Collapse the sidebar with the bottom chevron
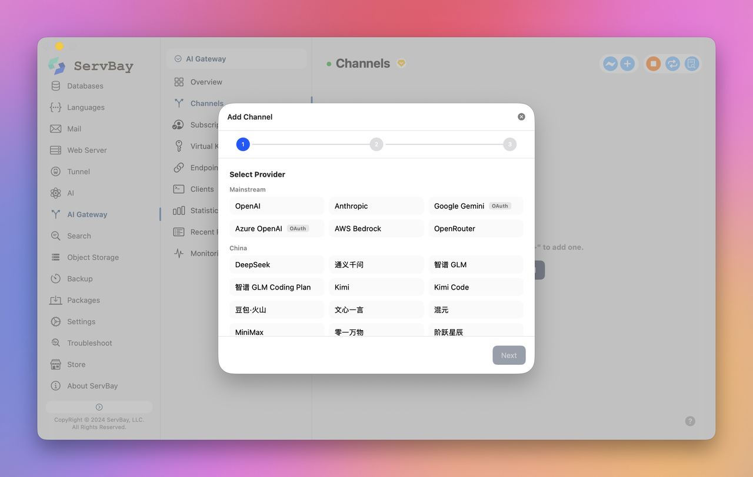The image size is (753, 477). [99, 407]
